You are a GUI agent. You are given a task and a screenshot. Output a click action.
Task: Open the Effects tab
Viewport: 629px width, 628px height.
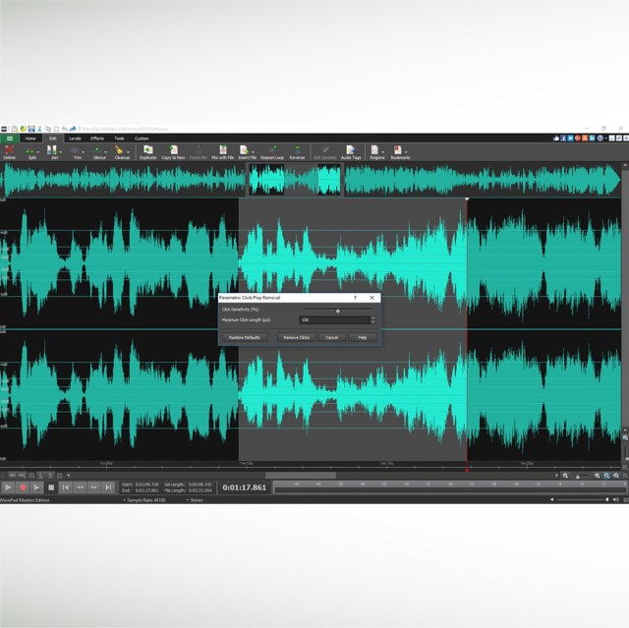click(x=97, y=139)
